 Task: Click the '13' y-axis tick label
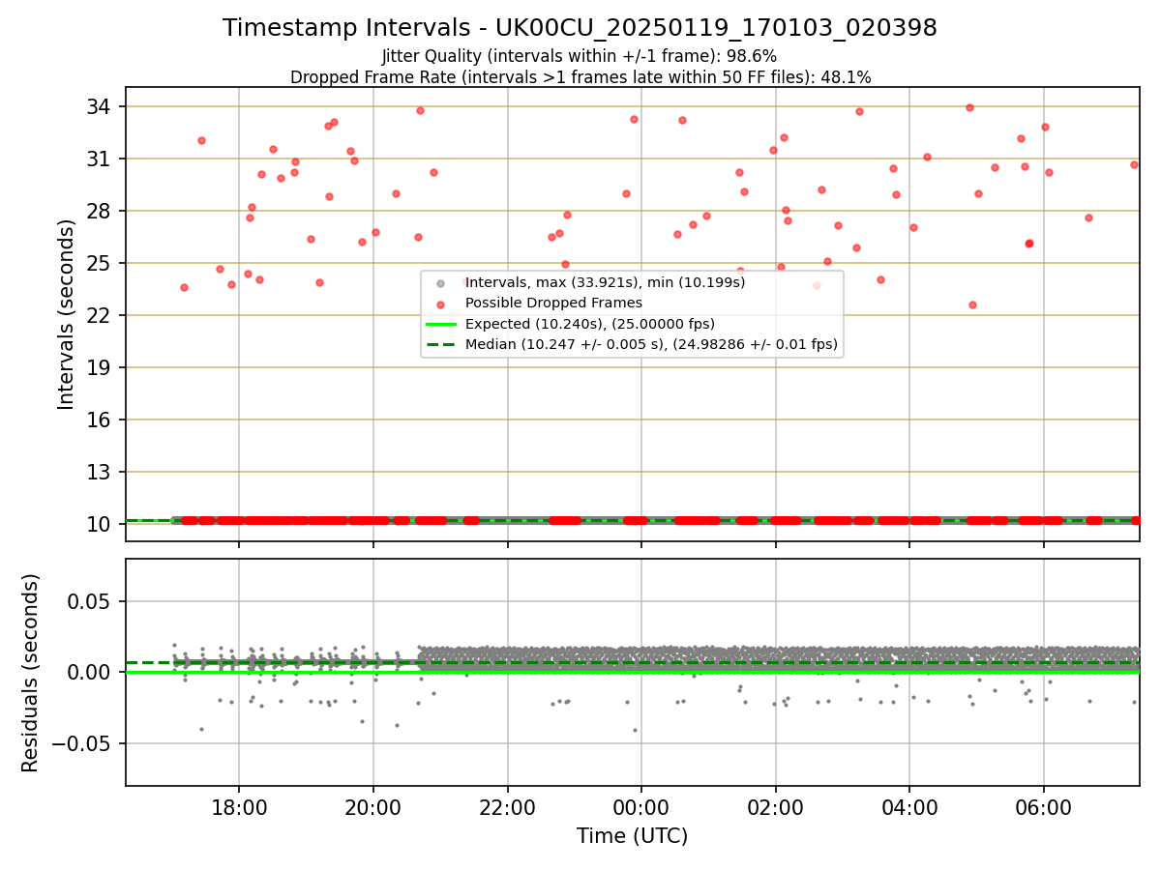100,472
